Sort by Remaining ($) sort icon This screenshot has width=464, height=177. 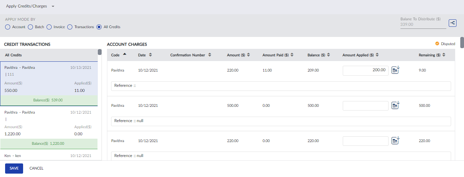[444, 55]
